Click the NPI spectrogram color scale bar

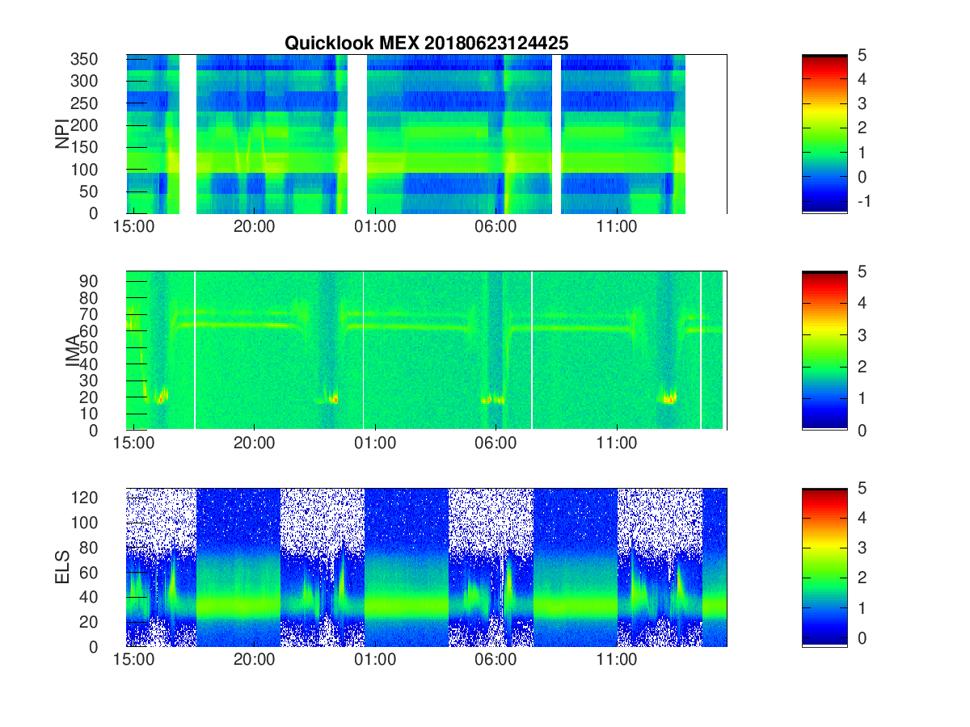[824, 134]
